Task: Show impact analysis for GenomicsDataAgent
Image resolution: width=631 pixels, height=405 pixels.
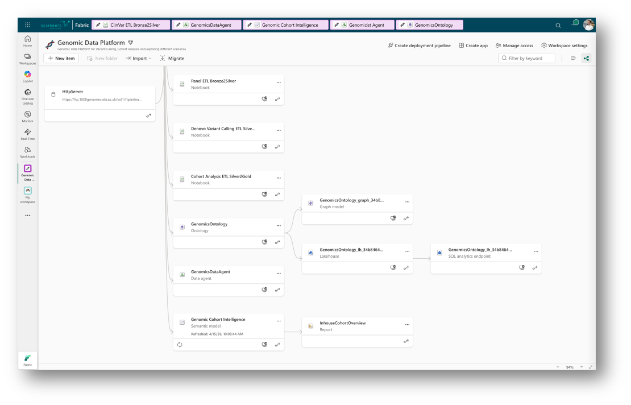Action: click(264, 290)
